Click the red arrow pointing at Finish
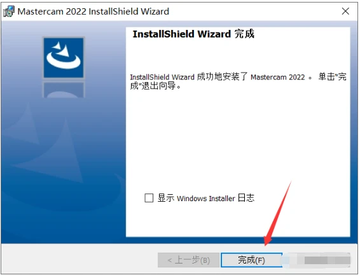The width and height of the screenshot is (360, 275). [277, 213]
